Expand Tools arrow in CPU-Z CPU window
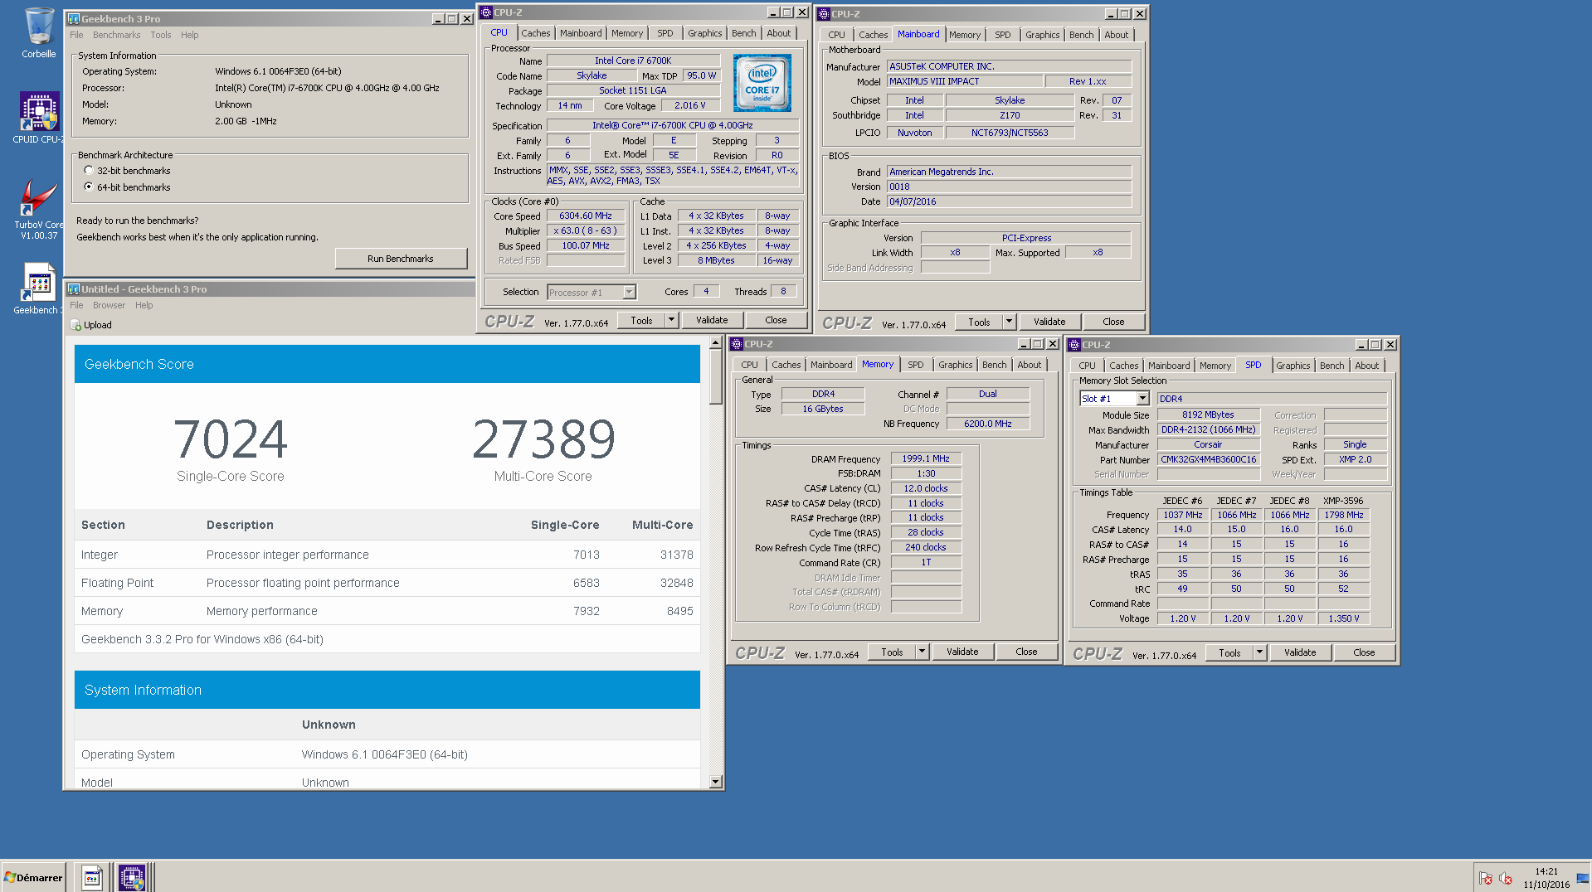1592x892 pixels. (x=672, y=320)
